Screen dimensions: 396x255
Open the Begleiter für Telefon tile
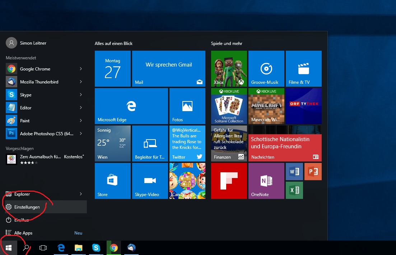(x=150, y=144)
